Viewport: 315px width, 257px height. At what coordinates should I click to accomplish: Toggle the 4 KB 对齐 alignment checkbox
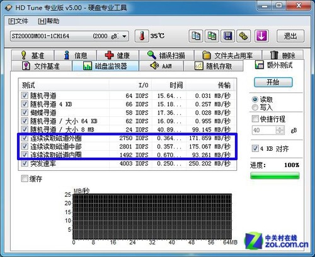click(x=255, y=148)
